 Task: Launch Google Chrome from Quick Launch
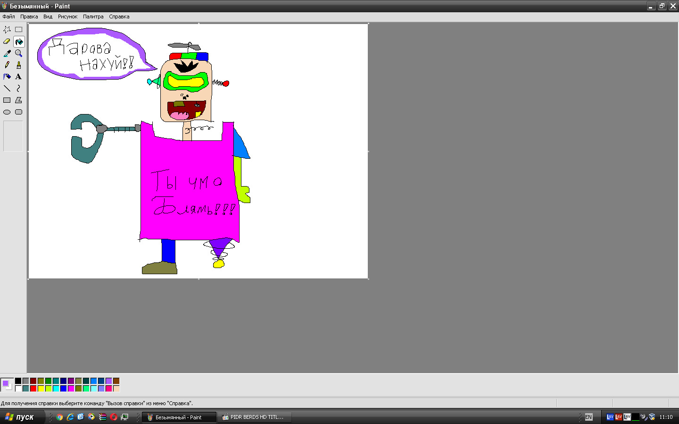pos(59,417)
